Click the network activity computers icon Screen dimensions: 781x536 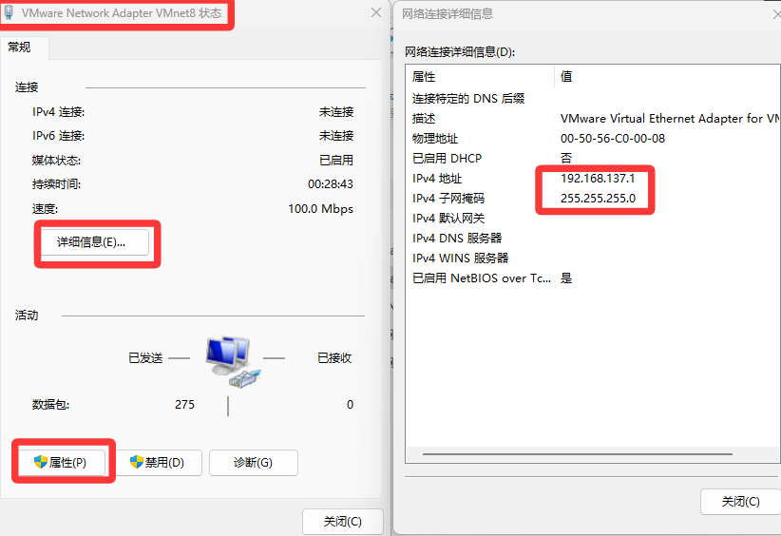click(x=233, y=362)
